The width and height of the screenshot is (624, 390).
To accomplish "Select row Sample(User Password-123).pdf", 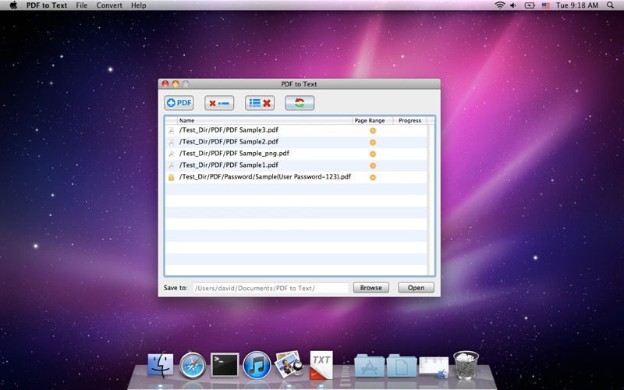I will (x=296, y=177).
